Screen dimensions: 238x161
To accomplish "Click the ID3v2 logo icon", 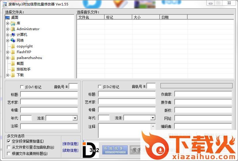I will [90, 150].
